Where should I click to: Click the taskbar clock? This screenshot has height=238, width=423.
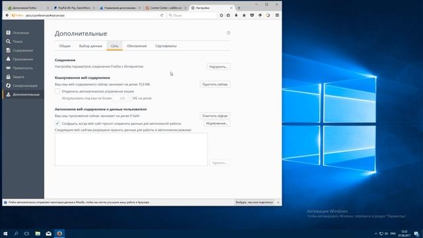(x=404, y=233)
